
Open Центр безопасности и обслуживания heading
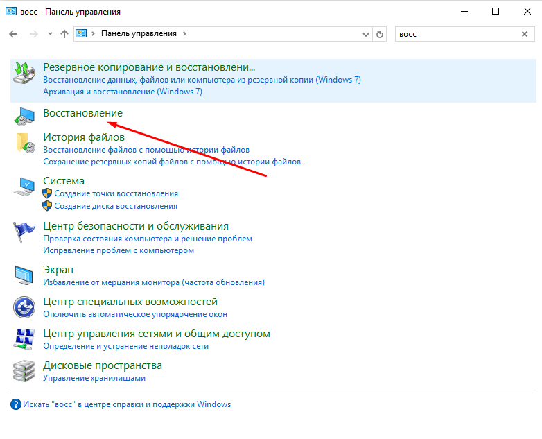[x=136, y=226]
